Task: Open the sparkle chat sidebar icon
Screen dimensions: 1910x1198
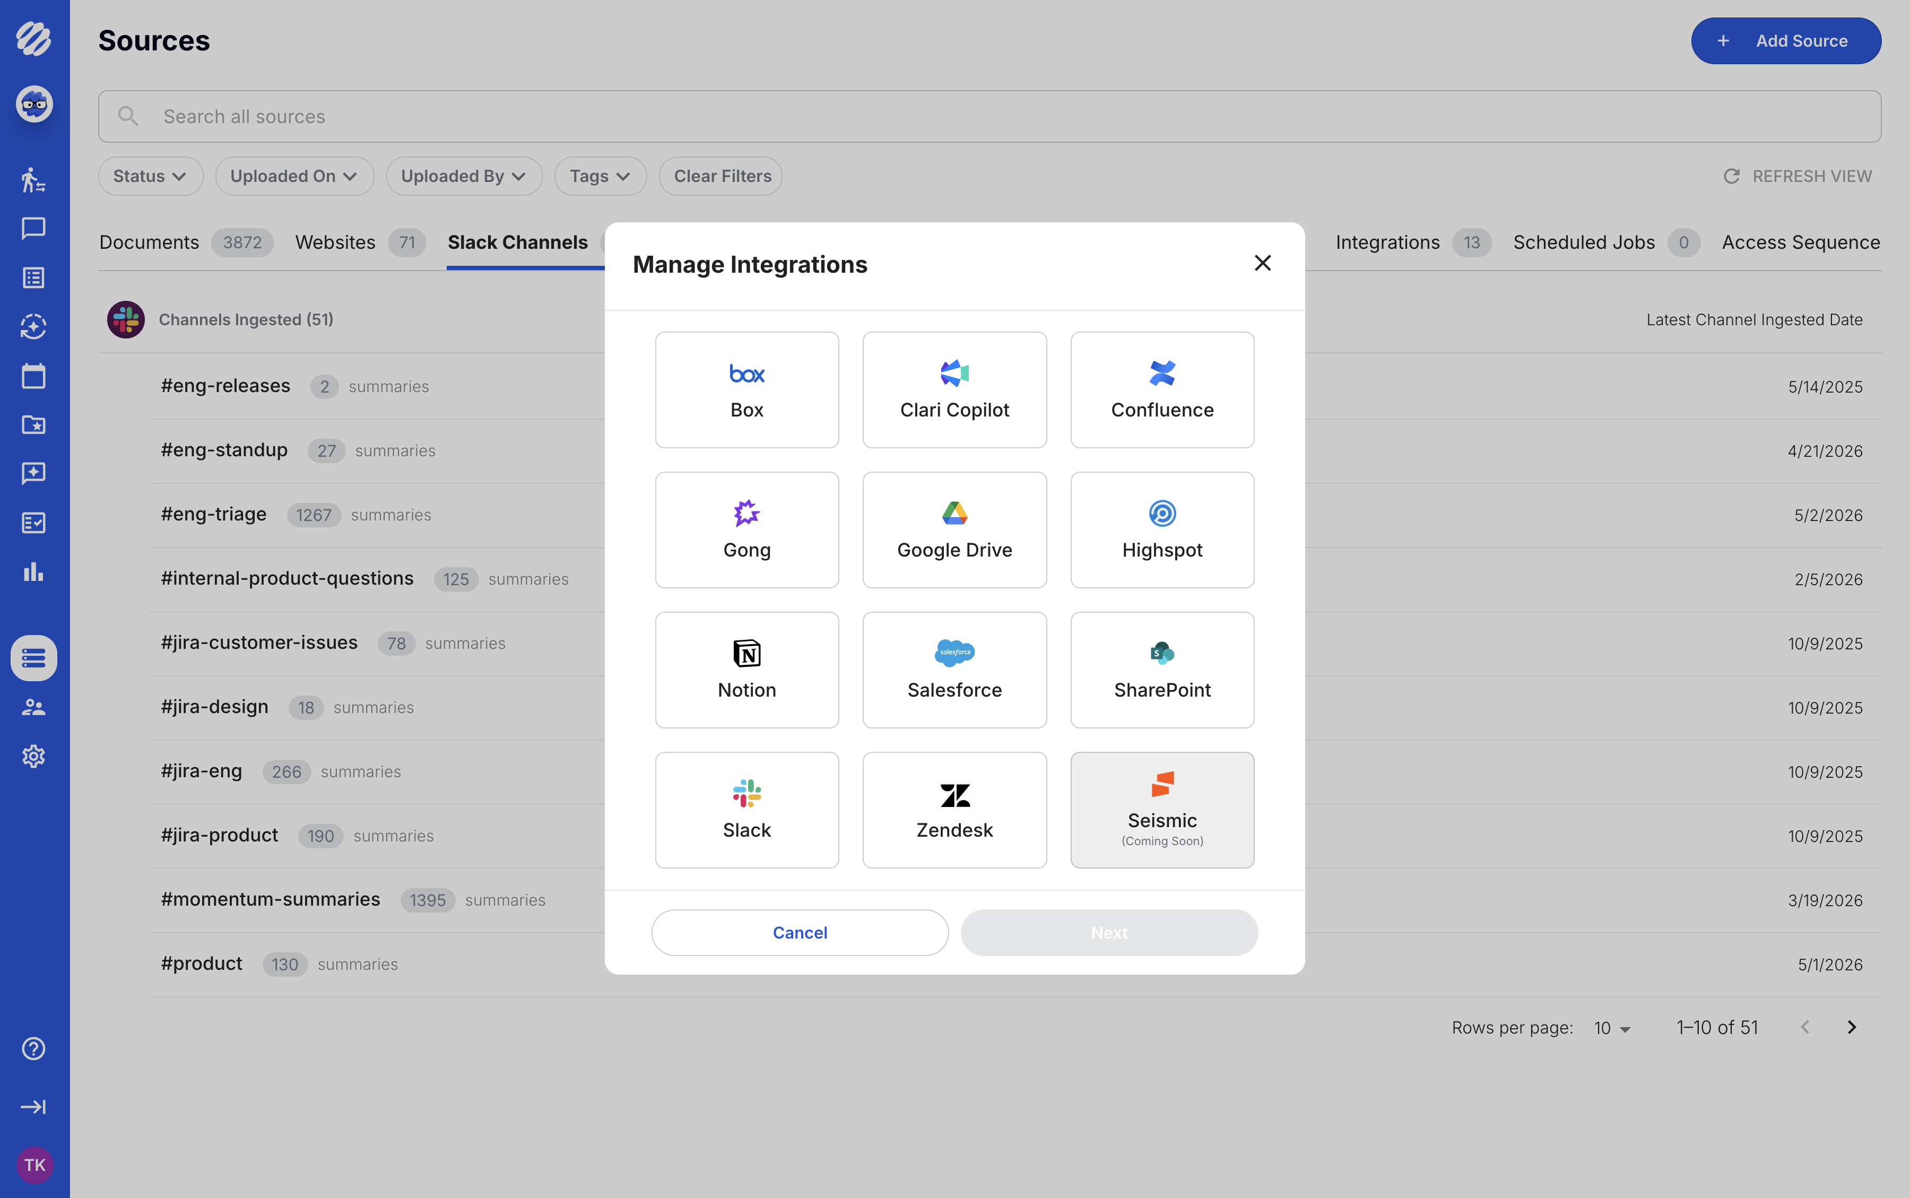Action: [x=33, y=474]
